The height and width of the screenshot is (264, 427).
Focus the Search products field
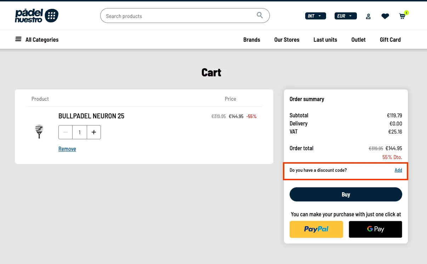click(x=185, y=16)
